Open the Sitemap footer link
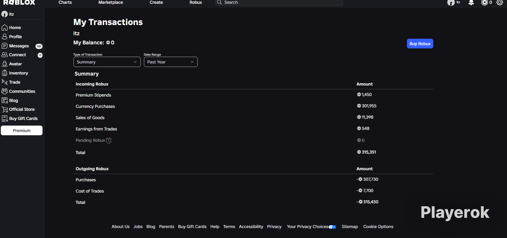Viewport: 507px width, 238px height. [x=350, y=226]
